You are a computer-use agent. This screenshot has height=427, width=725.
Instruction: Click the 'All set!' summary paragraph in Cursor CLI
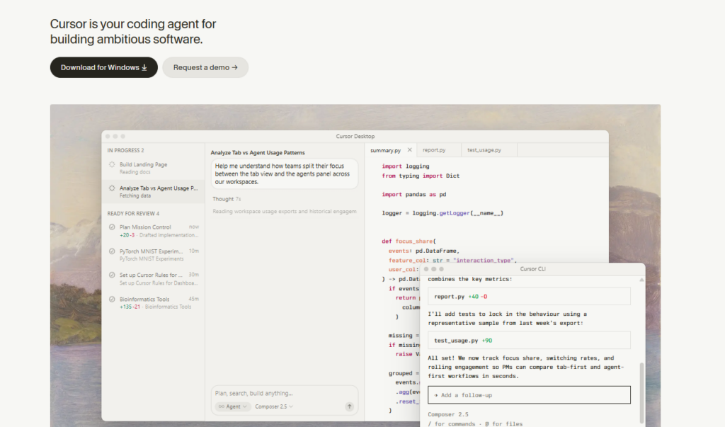tap(526, 367)
